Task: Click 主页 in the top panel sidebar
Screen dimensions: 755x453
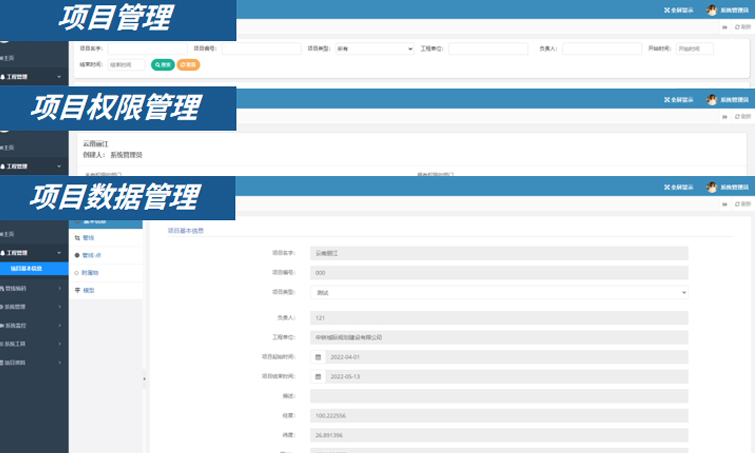Action: pos(7,58)
